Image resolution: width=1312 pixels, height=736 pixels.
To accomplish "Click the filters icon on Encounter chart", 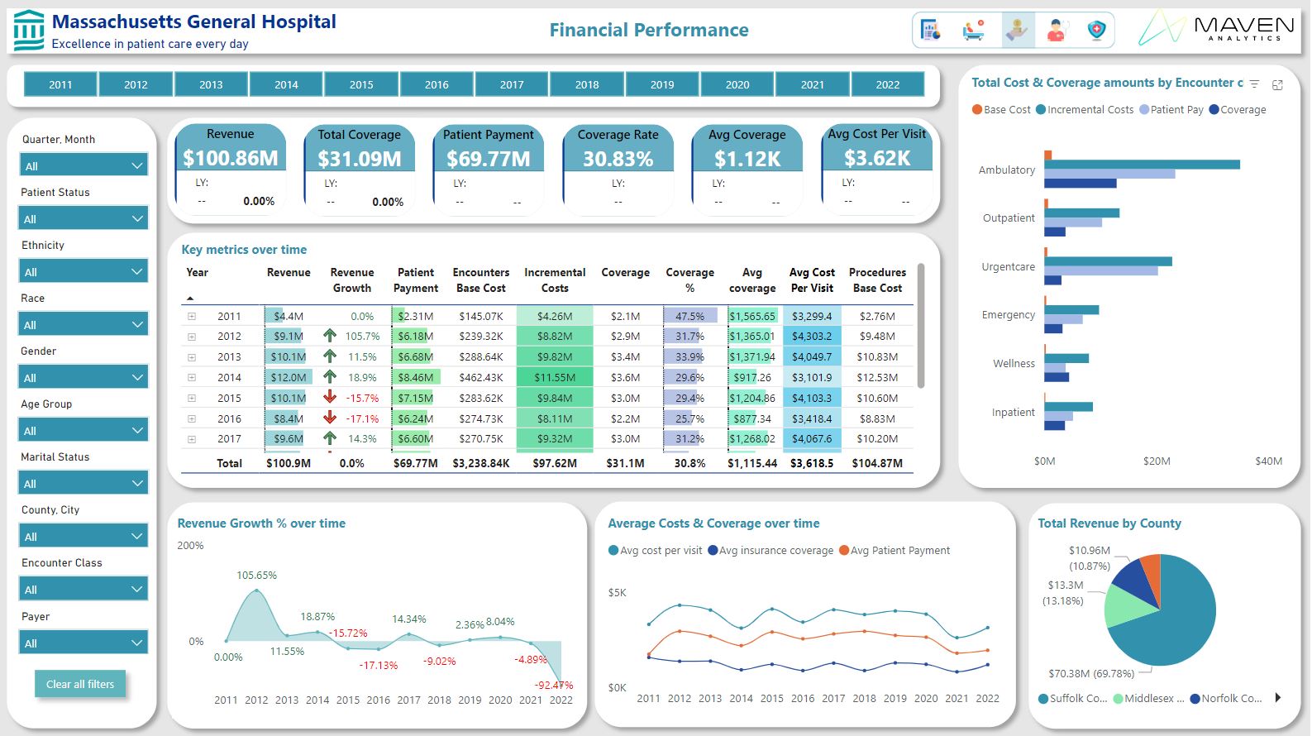I will 1254,84.
